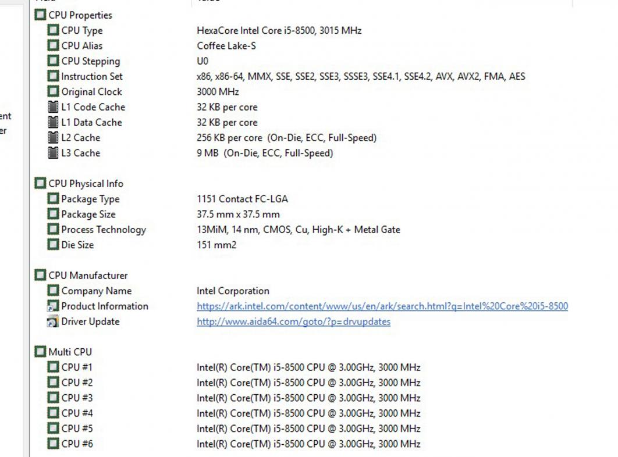This screenshot has height=457, width=618.
Task: Select the instruction set list starting with x86
Action: [361, 76]
